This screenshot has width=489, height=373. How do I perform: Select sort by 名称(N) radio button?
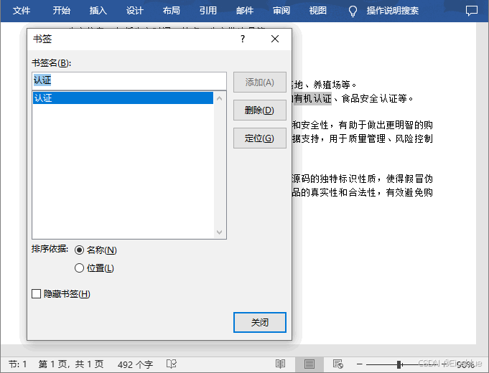click(x=79, y=250)
